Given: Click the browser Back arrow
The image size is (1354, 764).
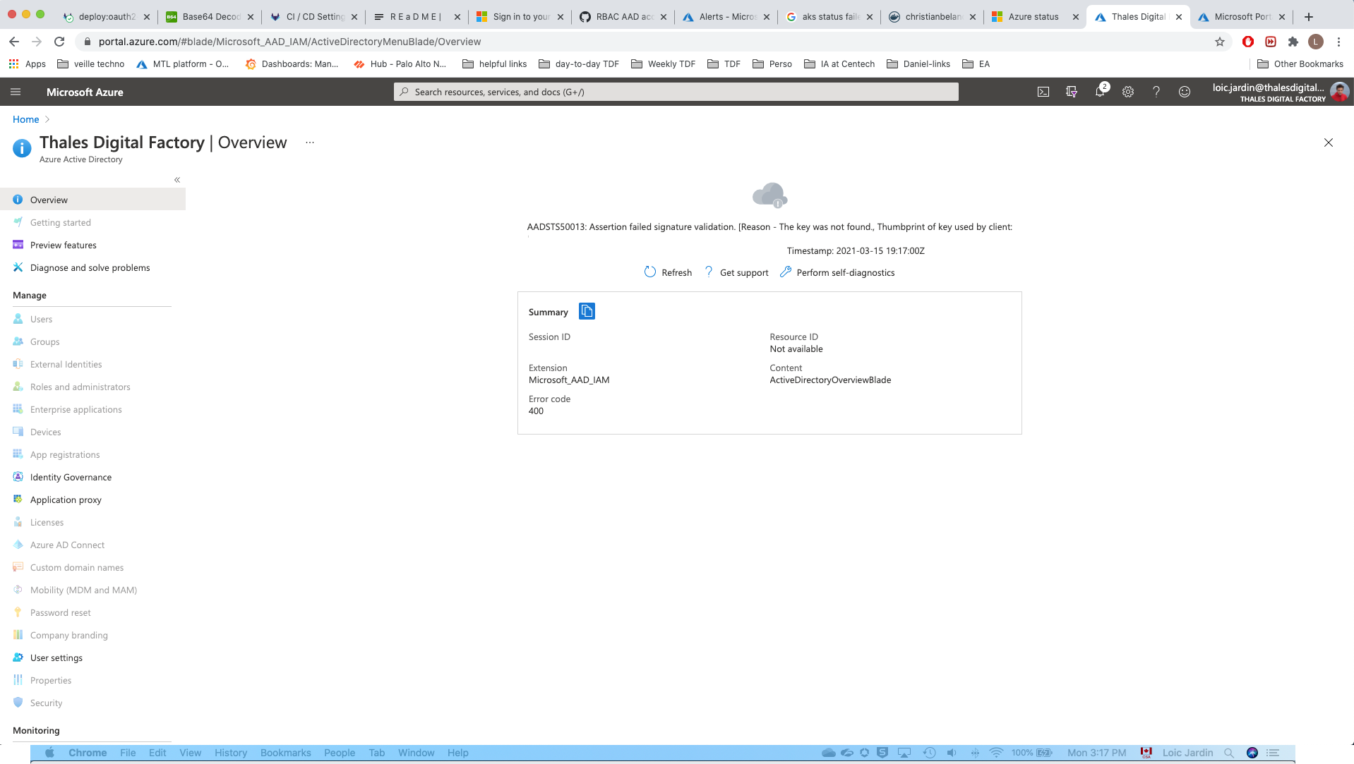Looking at the screenshot, I should pos(14,42).
